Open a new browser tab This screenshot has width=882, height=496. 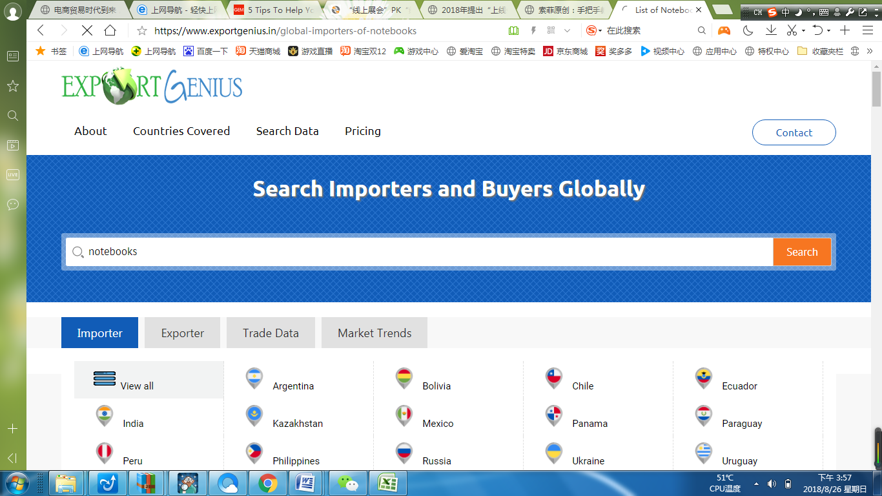722,9
